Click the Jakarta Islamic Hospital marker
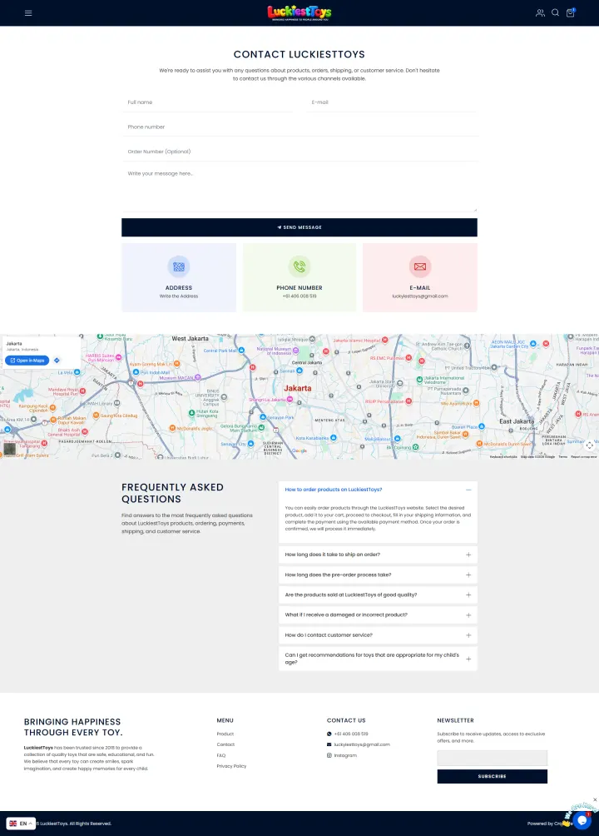This screenshot has height=836, width=599. [x=384, y=340]
